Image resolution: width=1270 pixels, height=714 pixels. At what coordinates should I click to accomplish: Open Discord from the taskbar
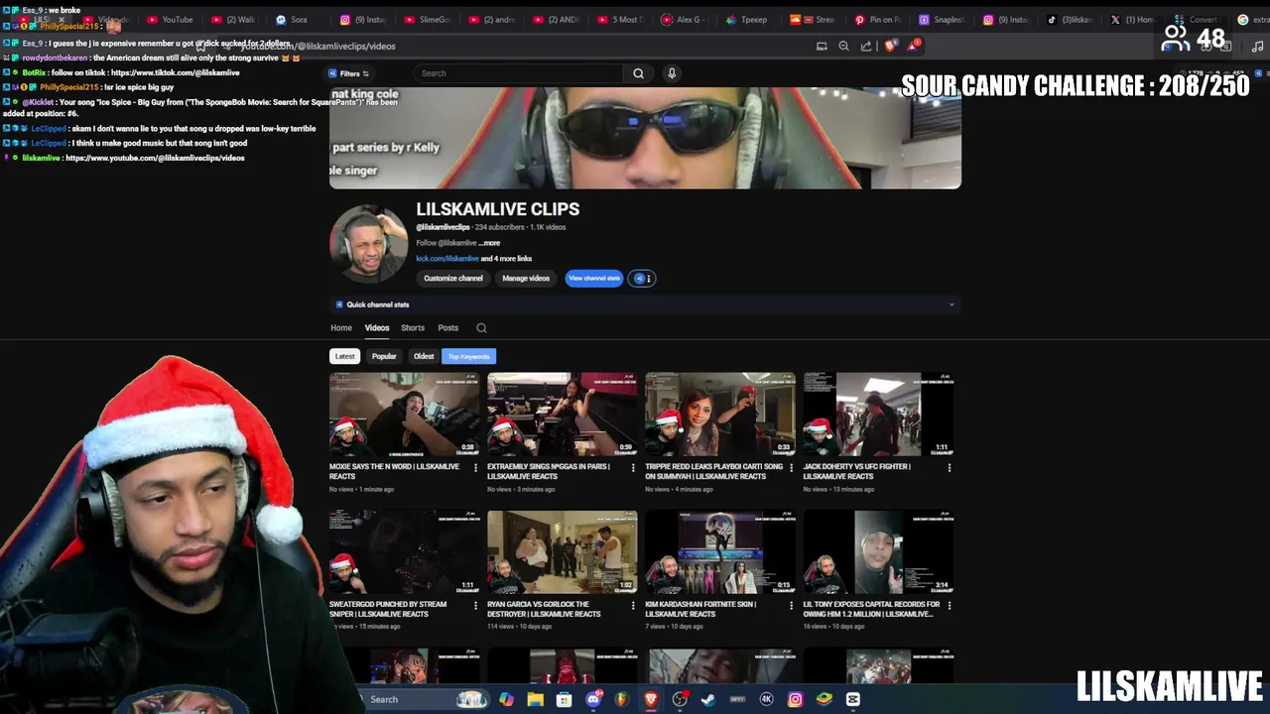pyautogui.click(x=593, y=700)
